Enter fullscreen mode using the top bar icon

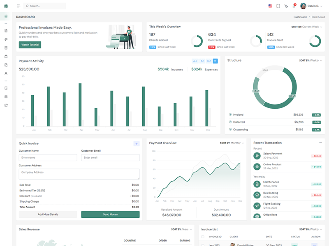tap(278, 6)
